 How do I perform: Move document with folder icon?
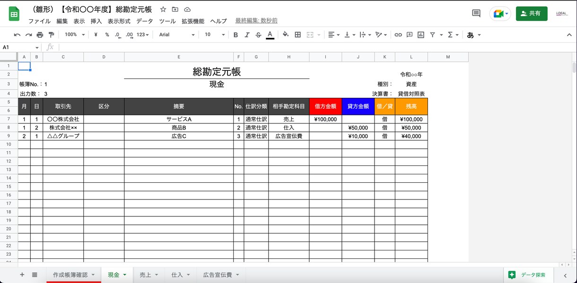(x=175, y=9)
